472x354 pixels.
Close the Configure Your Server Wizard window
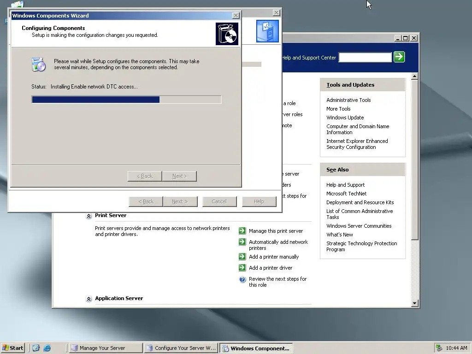(x=277, y=12)
